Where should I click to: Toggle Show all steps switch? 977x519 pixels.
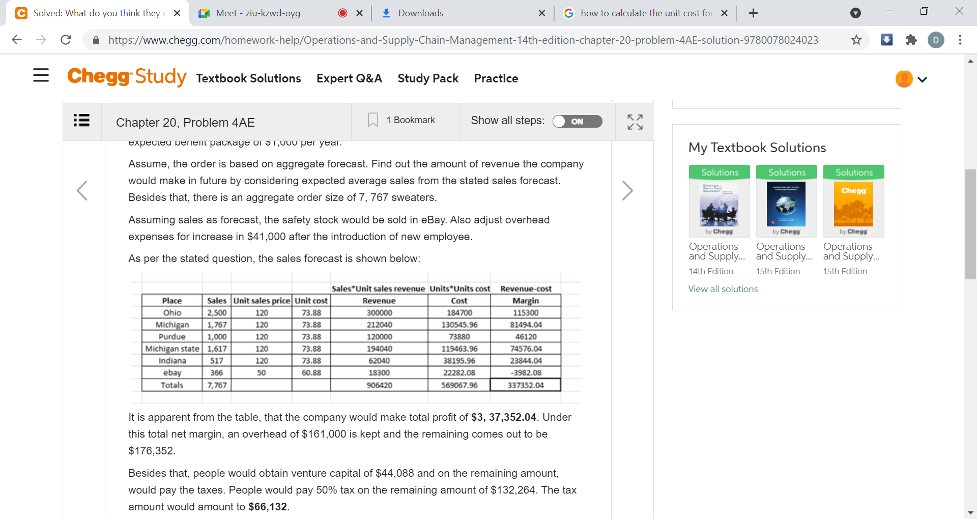click(578, 121)
